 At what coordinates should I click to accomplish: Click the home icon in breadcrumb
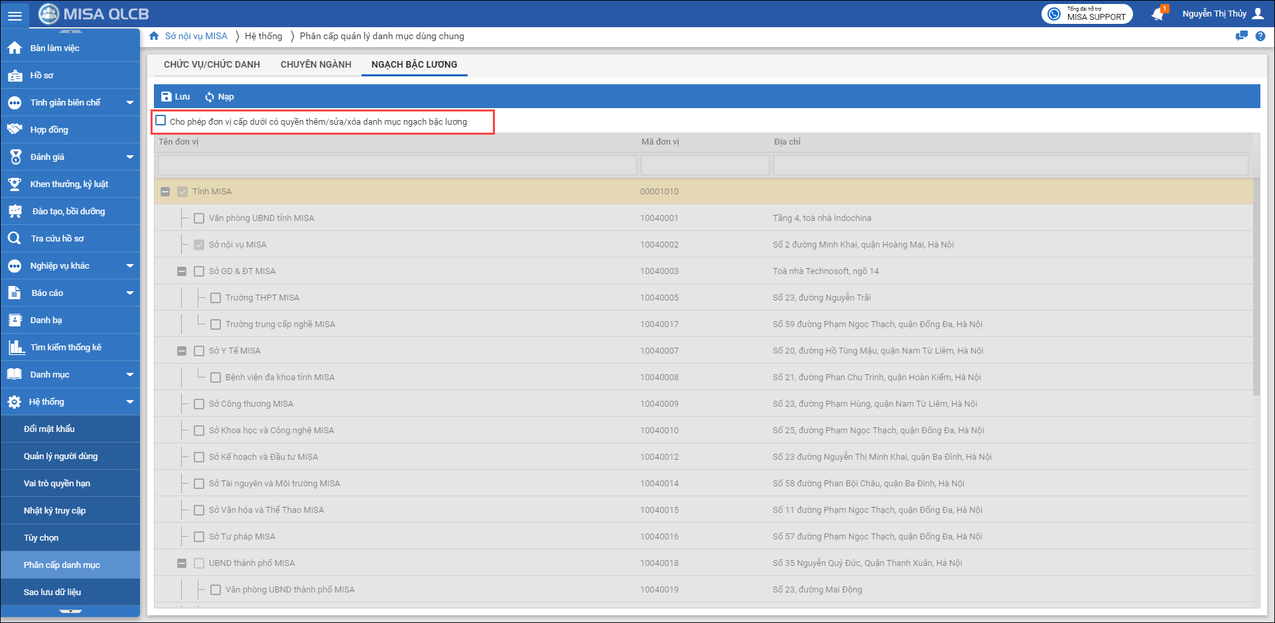pos(154,36)
